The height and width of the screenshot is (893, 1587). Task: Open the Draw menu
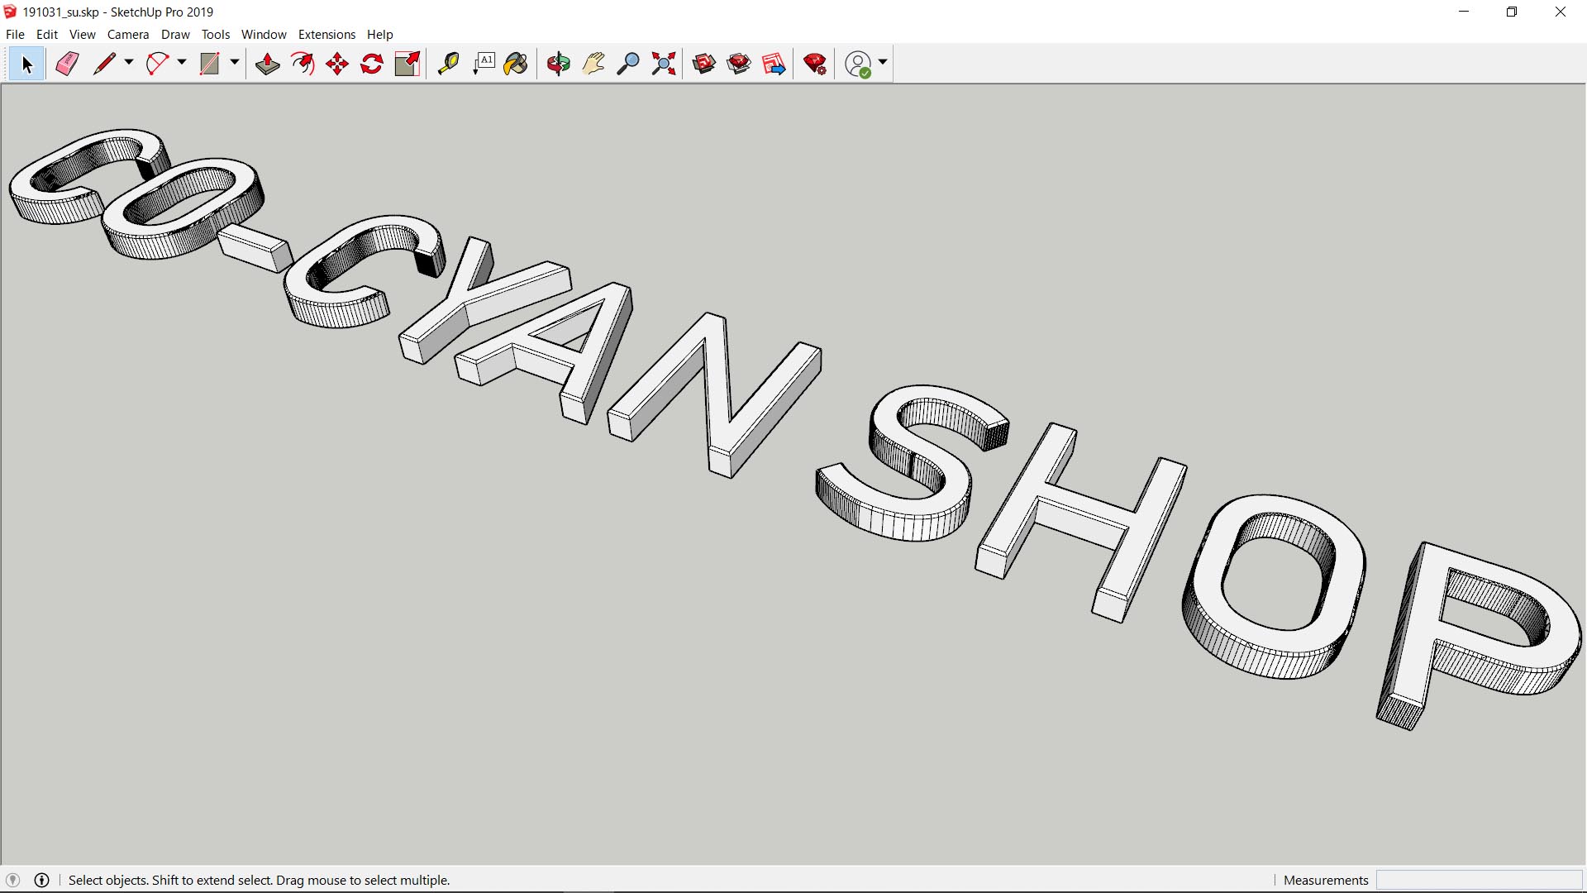point(175,35)
